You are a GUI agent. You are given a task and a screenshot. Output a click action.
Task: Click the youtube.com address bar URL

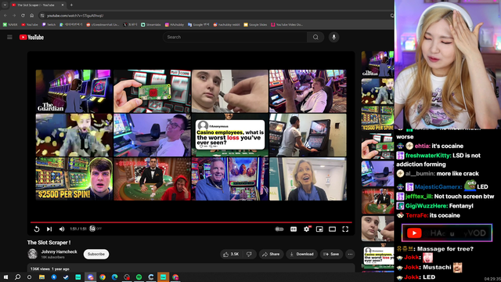tap(75, 16)
